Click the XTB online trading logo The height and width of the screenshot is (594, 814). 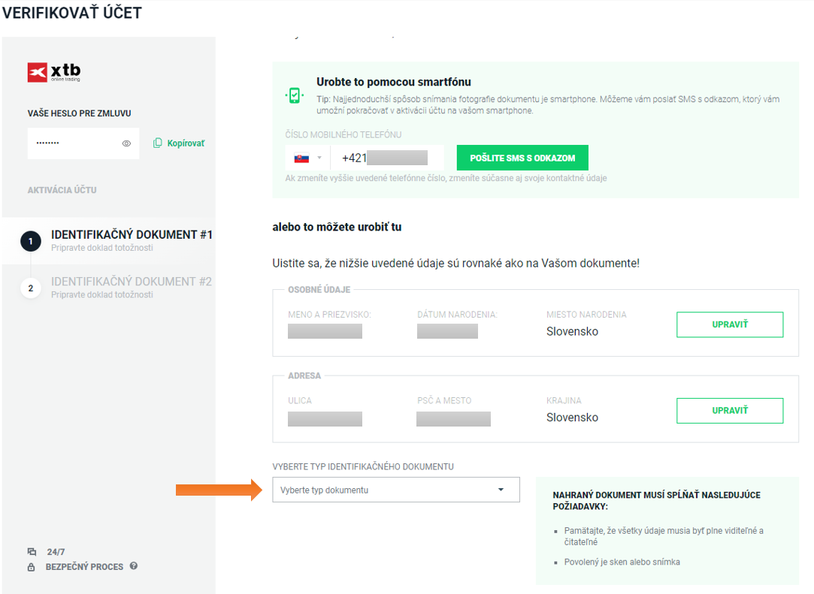[54, 72]
